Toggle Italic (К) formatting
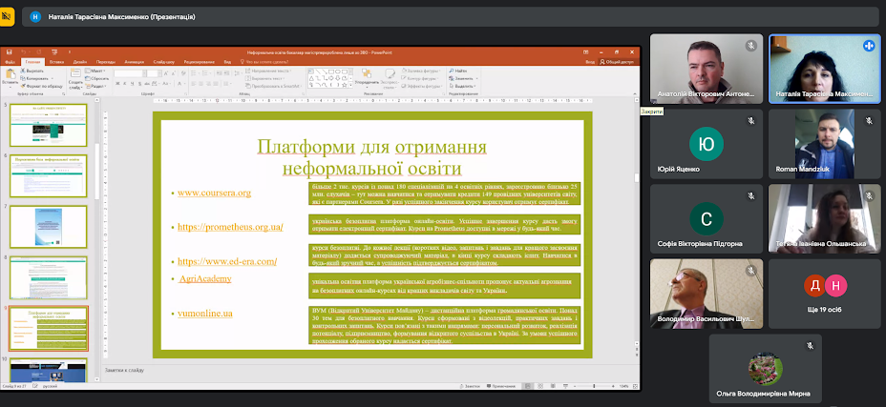 tap(125, 84)
